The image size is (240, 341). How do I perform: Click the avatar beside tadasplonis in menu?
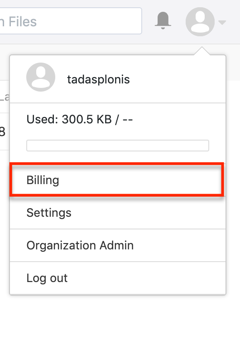click(x=41, y=77)
